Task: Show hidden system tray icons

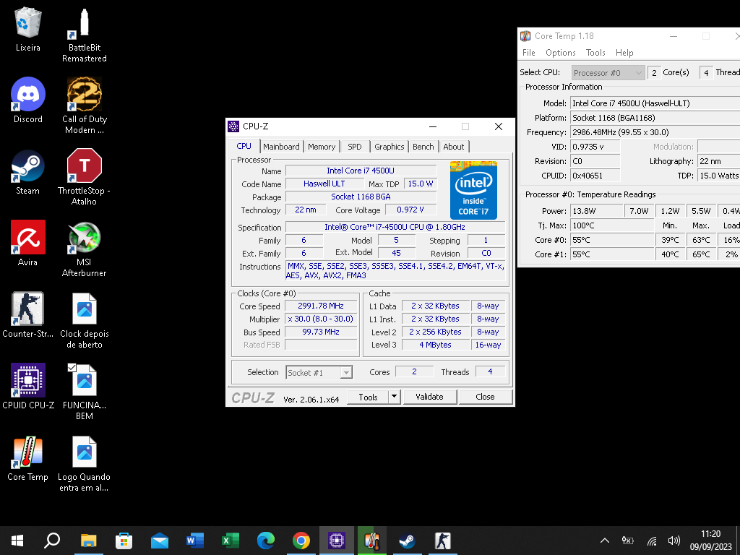Action: (605, 541)
